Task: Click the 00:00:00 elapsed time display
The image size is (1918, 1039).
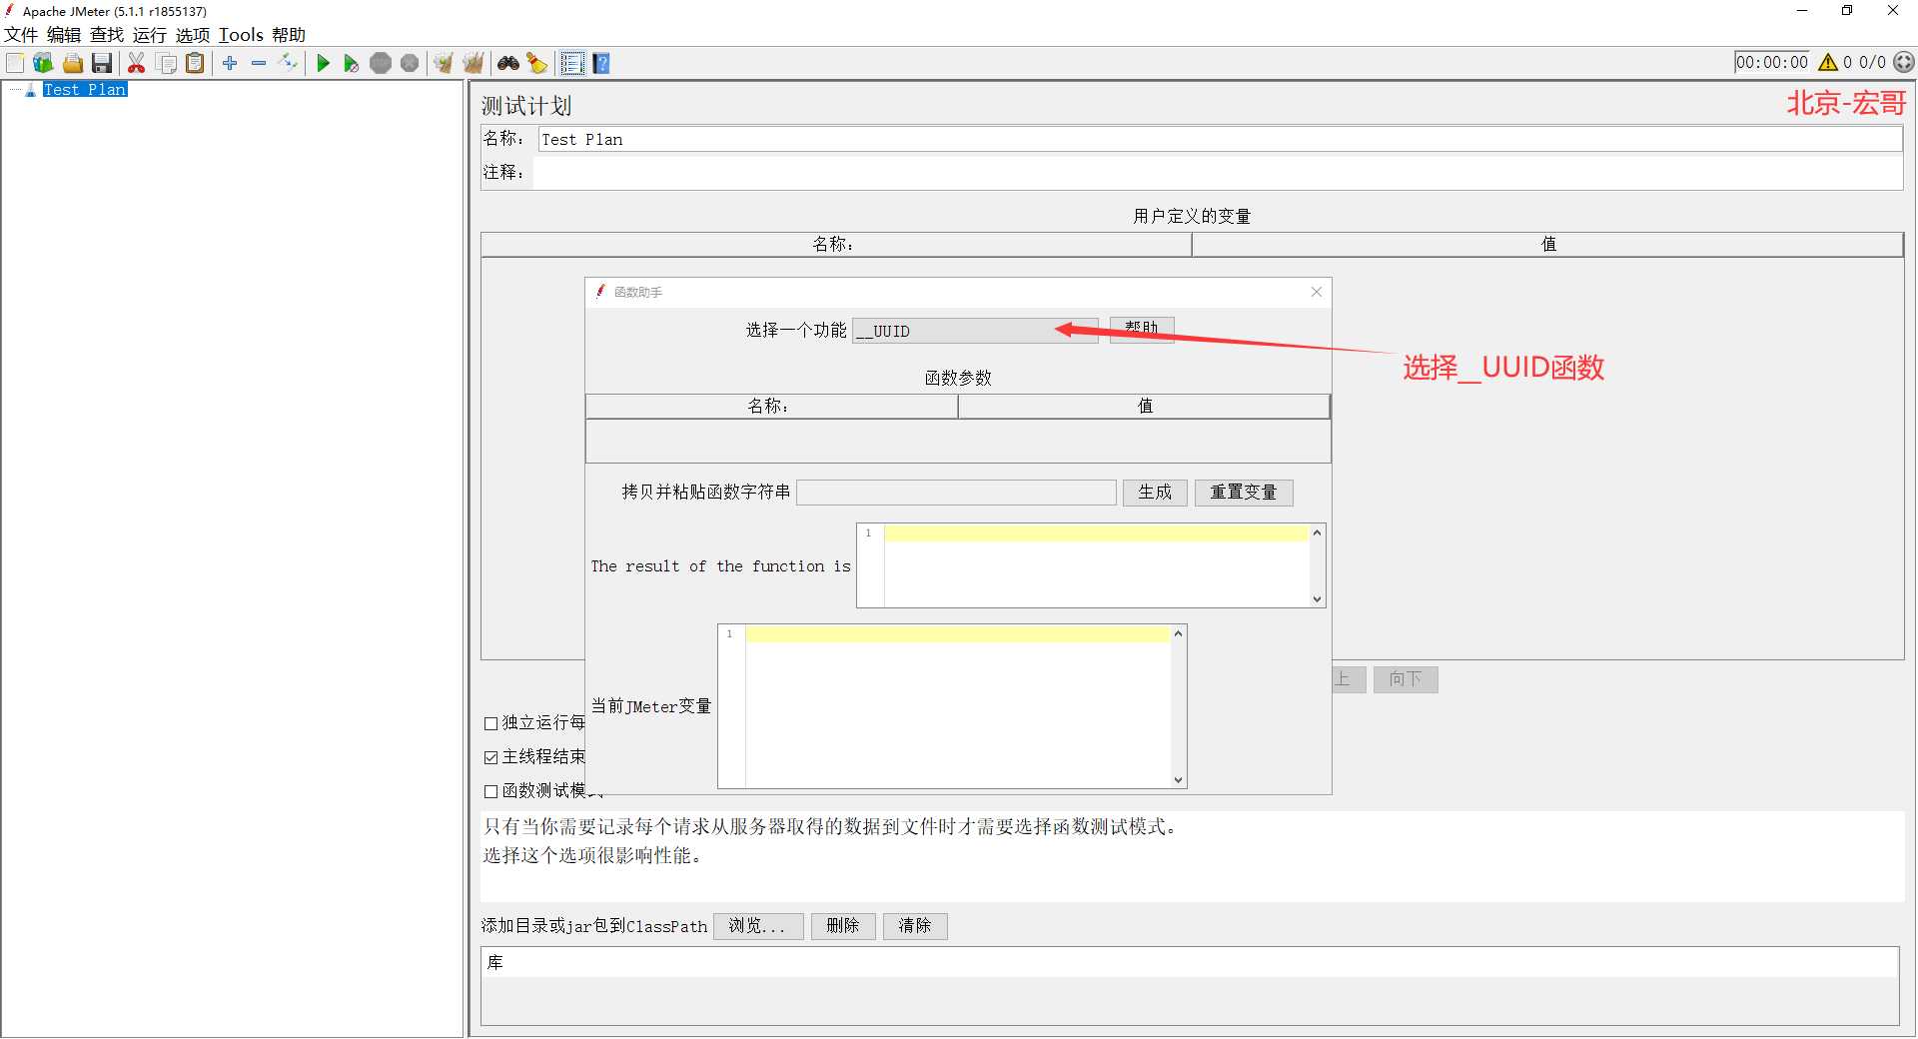Action: click(x=1772, y=62)
